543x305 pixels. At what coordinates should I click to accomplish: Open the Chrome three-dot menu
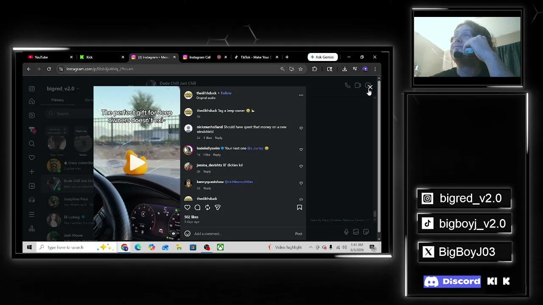coord(375,69)
